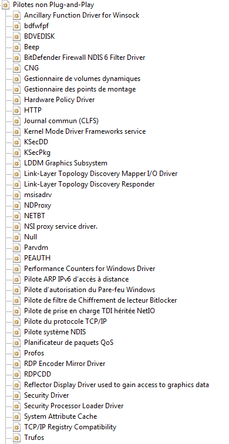
Task: Click the driver icon next to BDVEDISK
Action: point(16,36)
